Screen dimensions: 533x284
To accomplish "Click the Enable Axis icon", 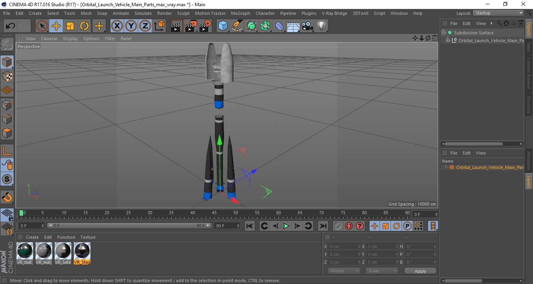I will pyautogui.click(x=7, y=151).
